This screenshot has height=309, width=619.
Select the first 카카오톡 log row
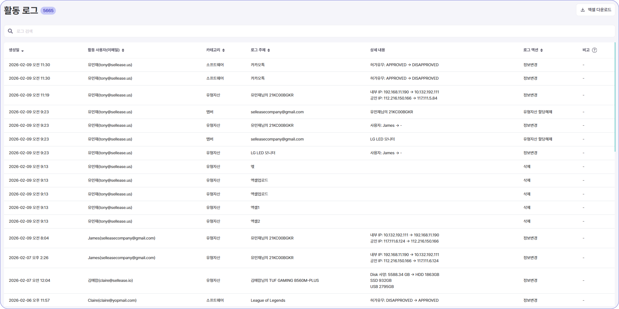pyautogui.click(x=258, y=65)
